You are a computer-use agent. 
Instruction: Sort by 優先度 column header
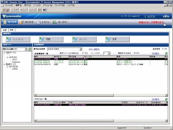[x=157, y=57]
